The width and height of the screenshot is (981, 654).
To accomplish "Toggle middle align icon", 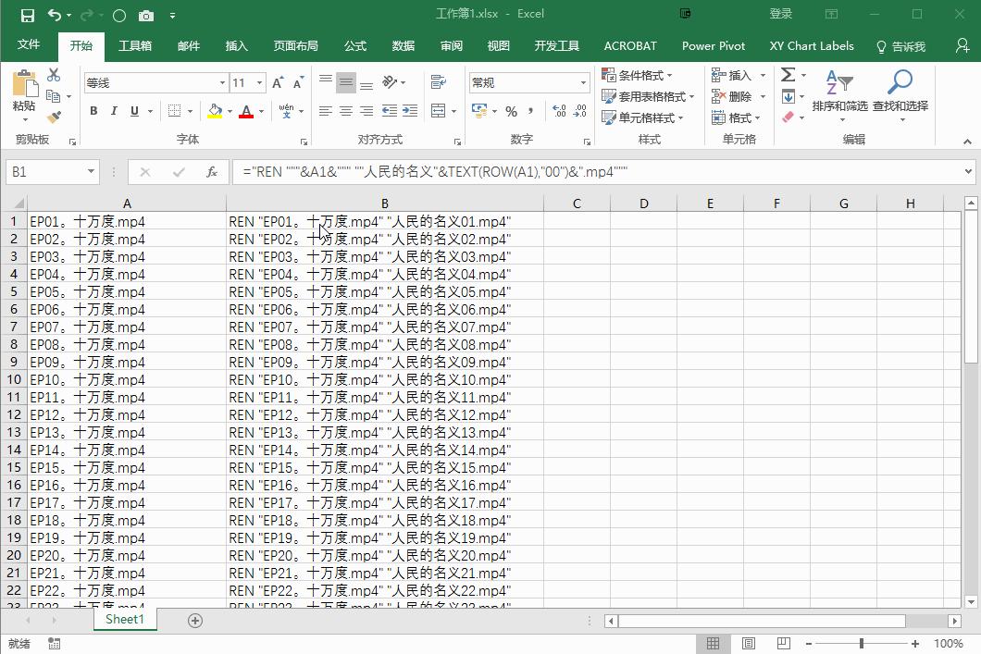I will pyautogui.click(x=346, y=82).
